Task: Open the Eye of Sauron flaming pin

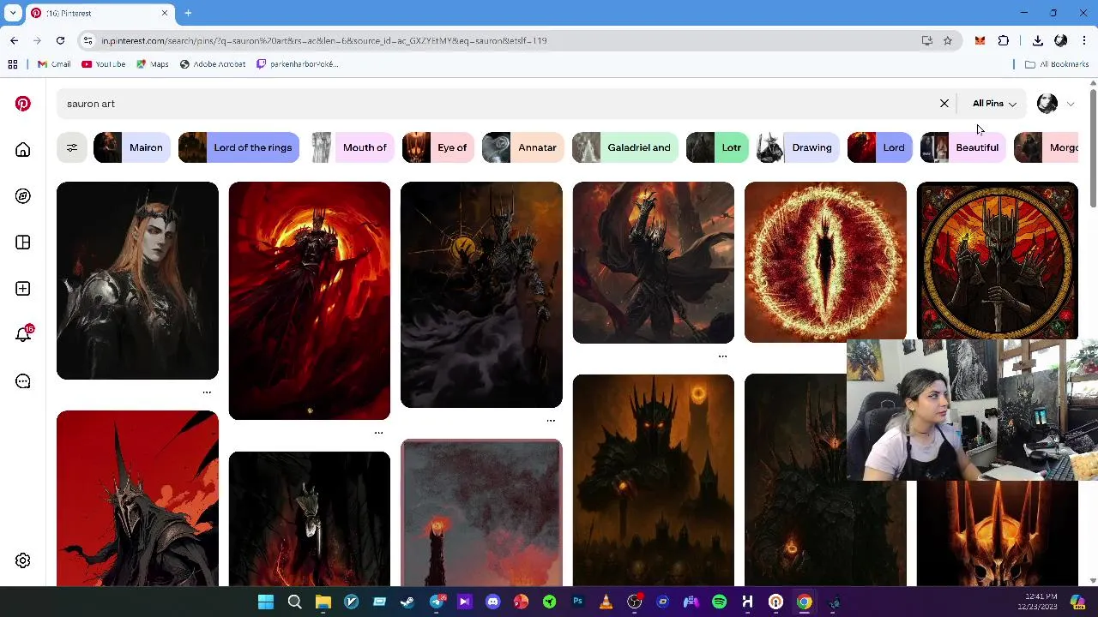Action: (825, 262)
